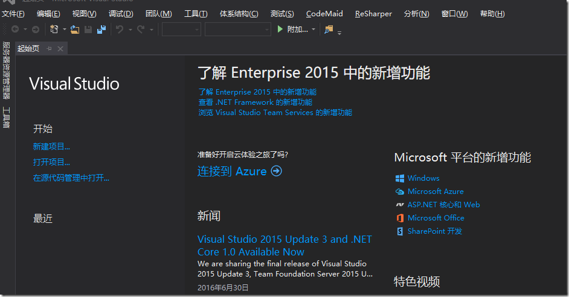Viewport: 569px width, 297px height.
Task: Click the green Start debugging arrow
Action: coord(280,29)
